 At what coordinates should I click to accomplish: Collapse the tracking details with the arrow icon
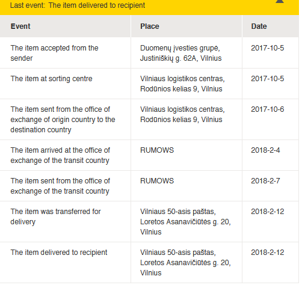point(280,1)
